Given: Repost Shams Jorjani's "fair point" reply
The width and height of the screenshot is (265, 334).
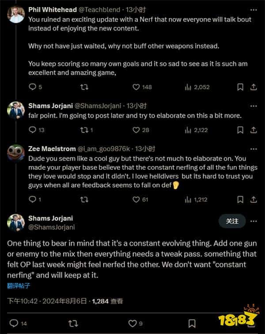Looking at the screenshot, I should pyautogui.click(x=84, y=130).
